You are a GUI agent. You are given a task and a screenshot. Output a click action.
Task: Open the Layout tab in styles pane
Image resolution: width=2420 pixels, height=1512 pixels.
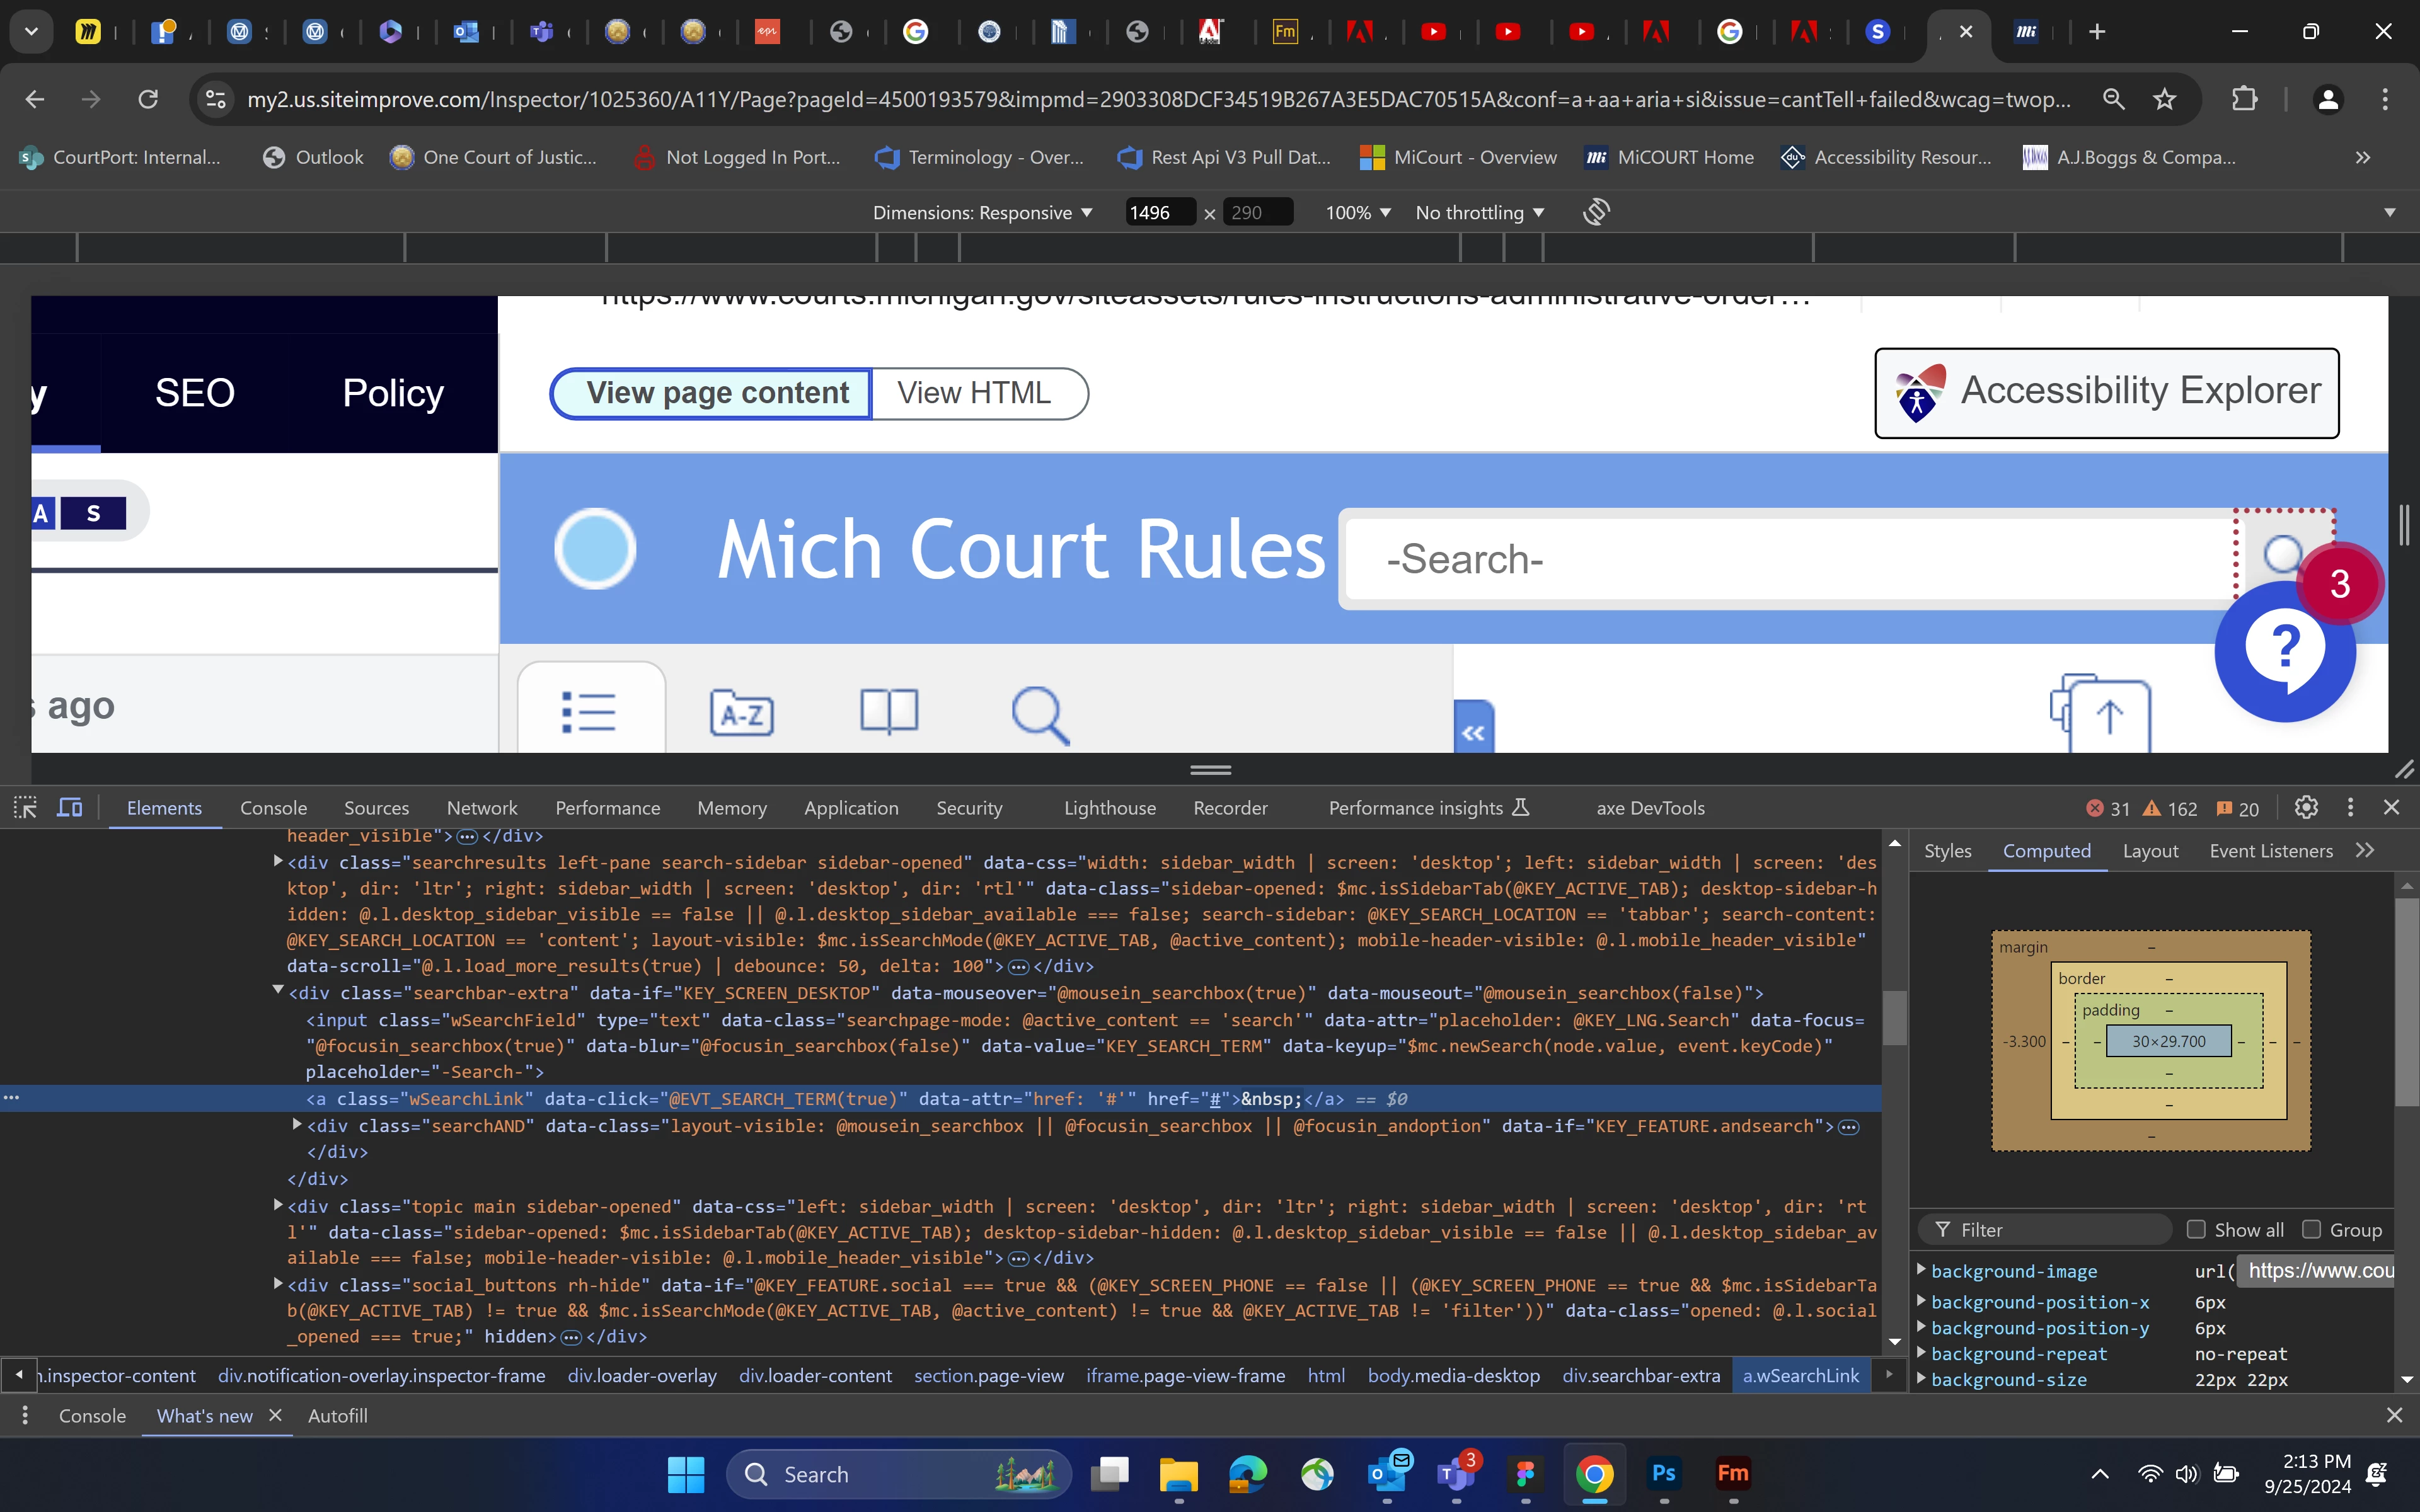2150,851
